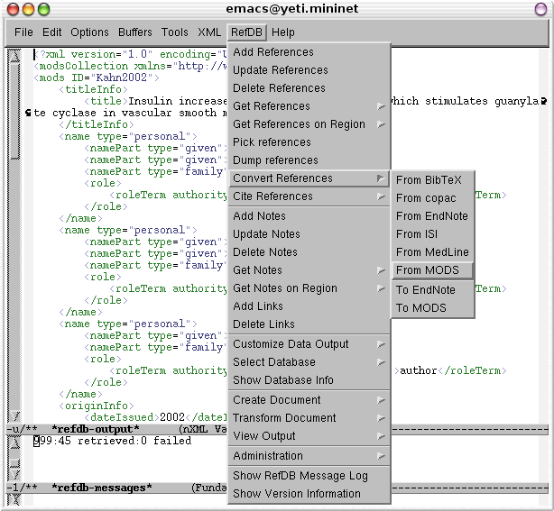
Task: Choose Update References
Action: coord(309,70)
